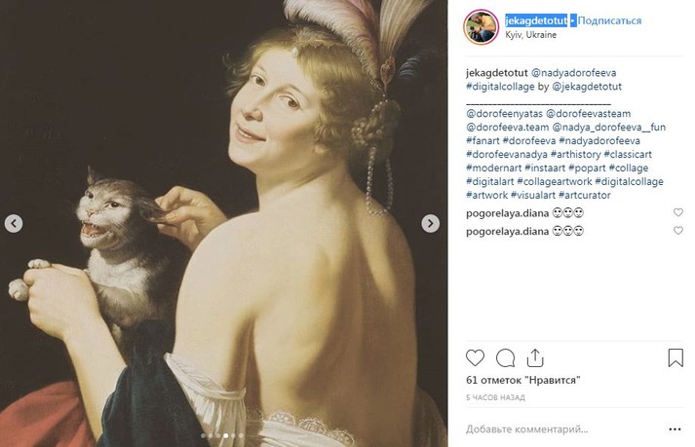Image resolution: width=695 pixels, height=447 pixels.
Task: Click the carousel position dots indicator
Action: (x=221, y=436)
